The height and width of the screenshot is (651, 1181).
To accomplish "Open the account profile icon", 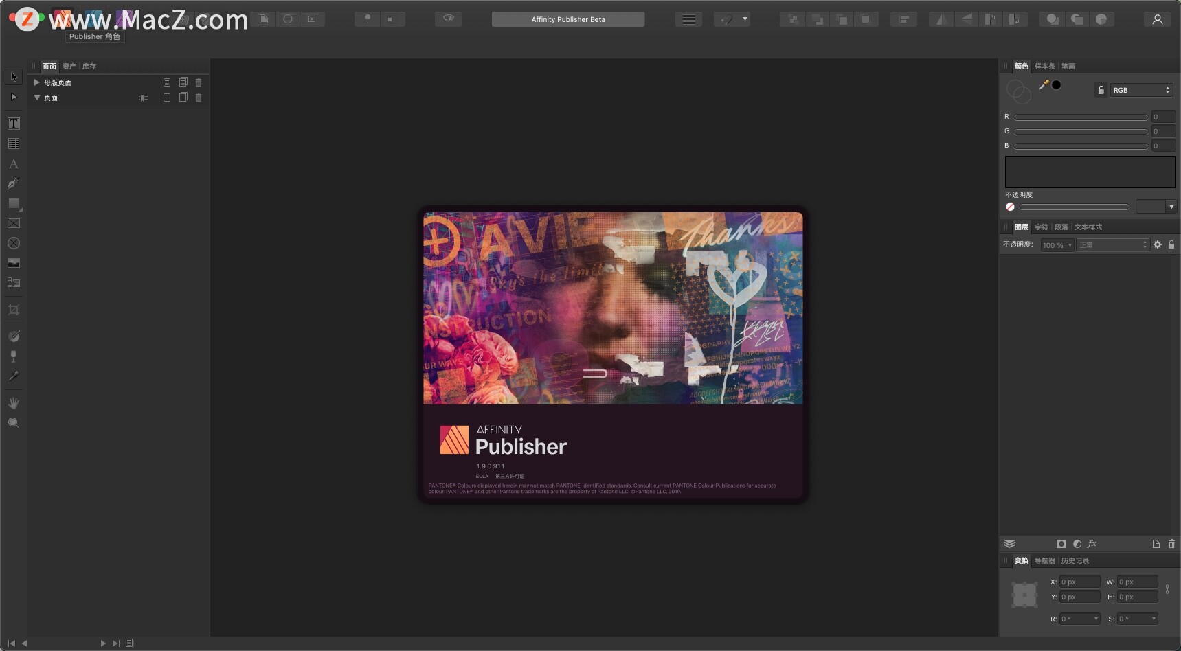I will tap(1158, 19).
